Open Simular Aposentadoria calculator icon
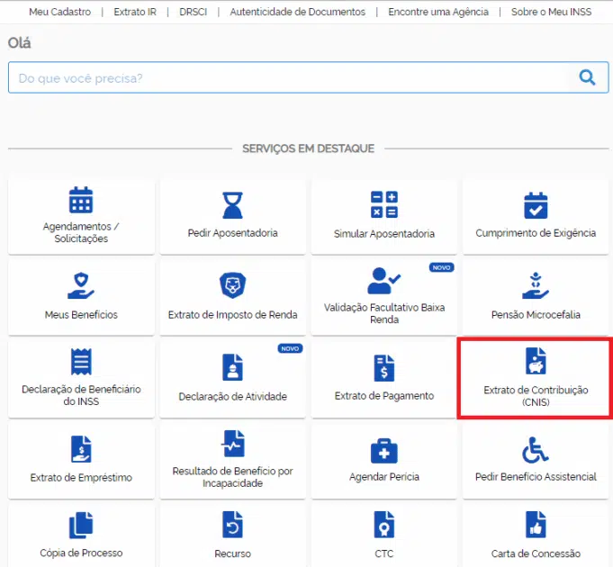Screen dimensions: 613x567 click(384, 204)
